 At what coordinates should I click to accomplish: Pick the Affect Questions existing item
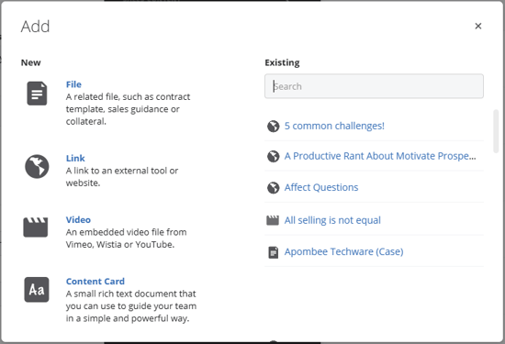pos(321,187)
